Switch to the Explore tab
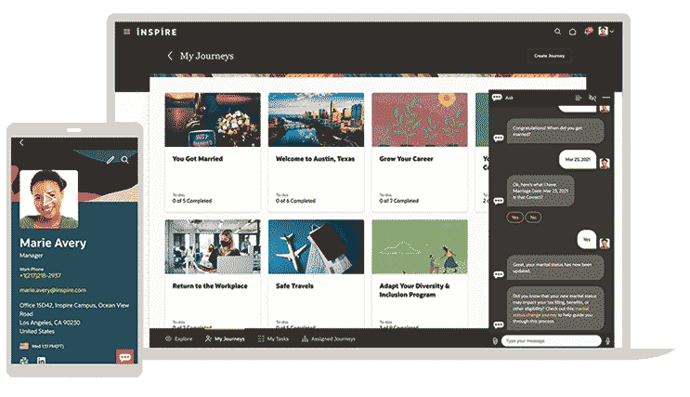The image size is (690, 397). pyautogui.click(x=178, y=338)
